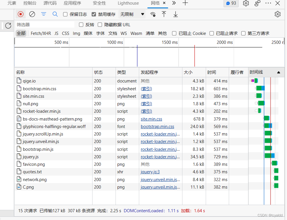This screenshot has width=287, height=220.
Task: Enable 保留日志 checkbox
Action: coord(65,14)
